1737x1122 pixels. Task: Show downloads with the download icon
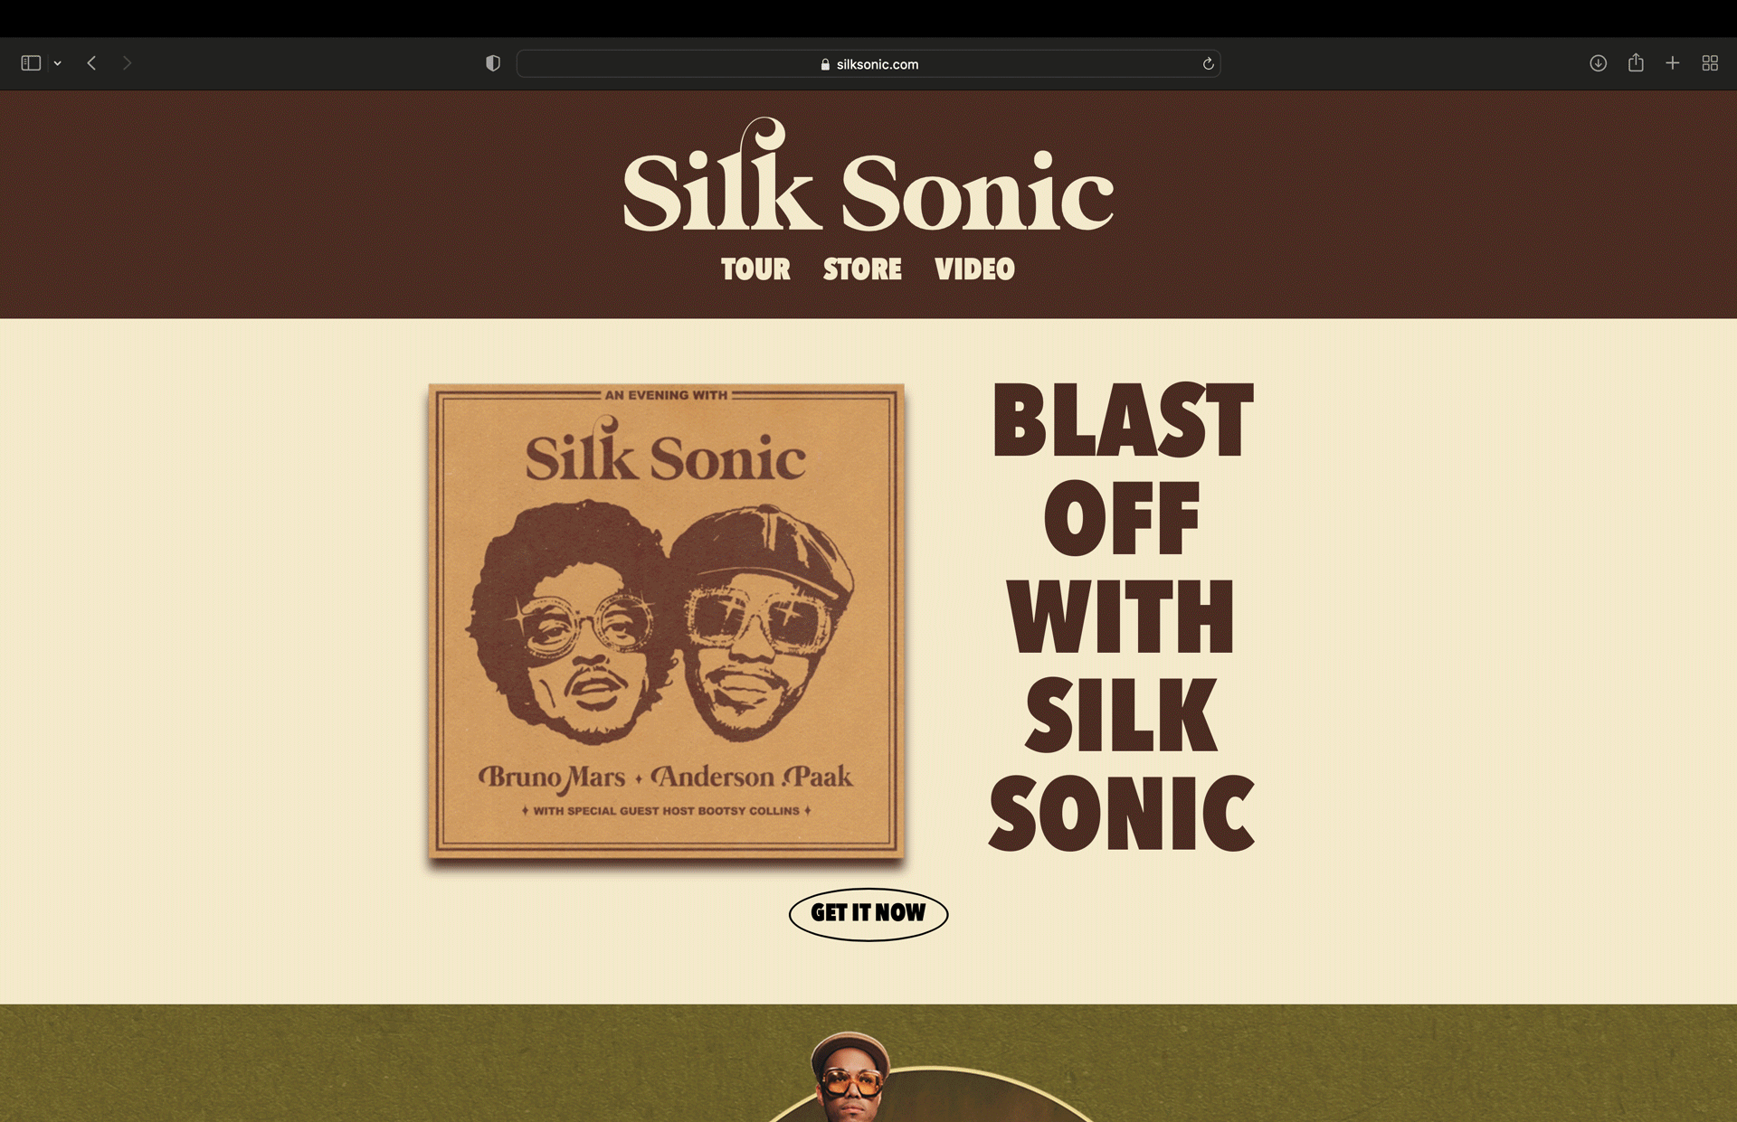(x=1599, y=63)
